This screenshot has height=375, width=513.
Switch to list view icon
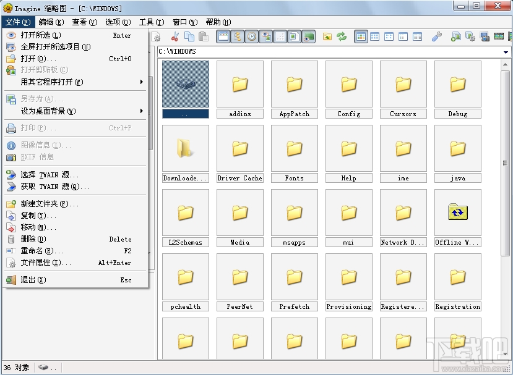coord(403,36)
